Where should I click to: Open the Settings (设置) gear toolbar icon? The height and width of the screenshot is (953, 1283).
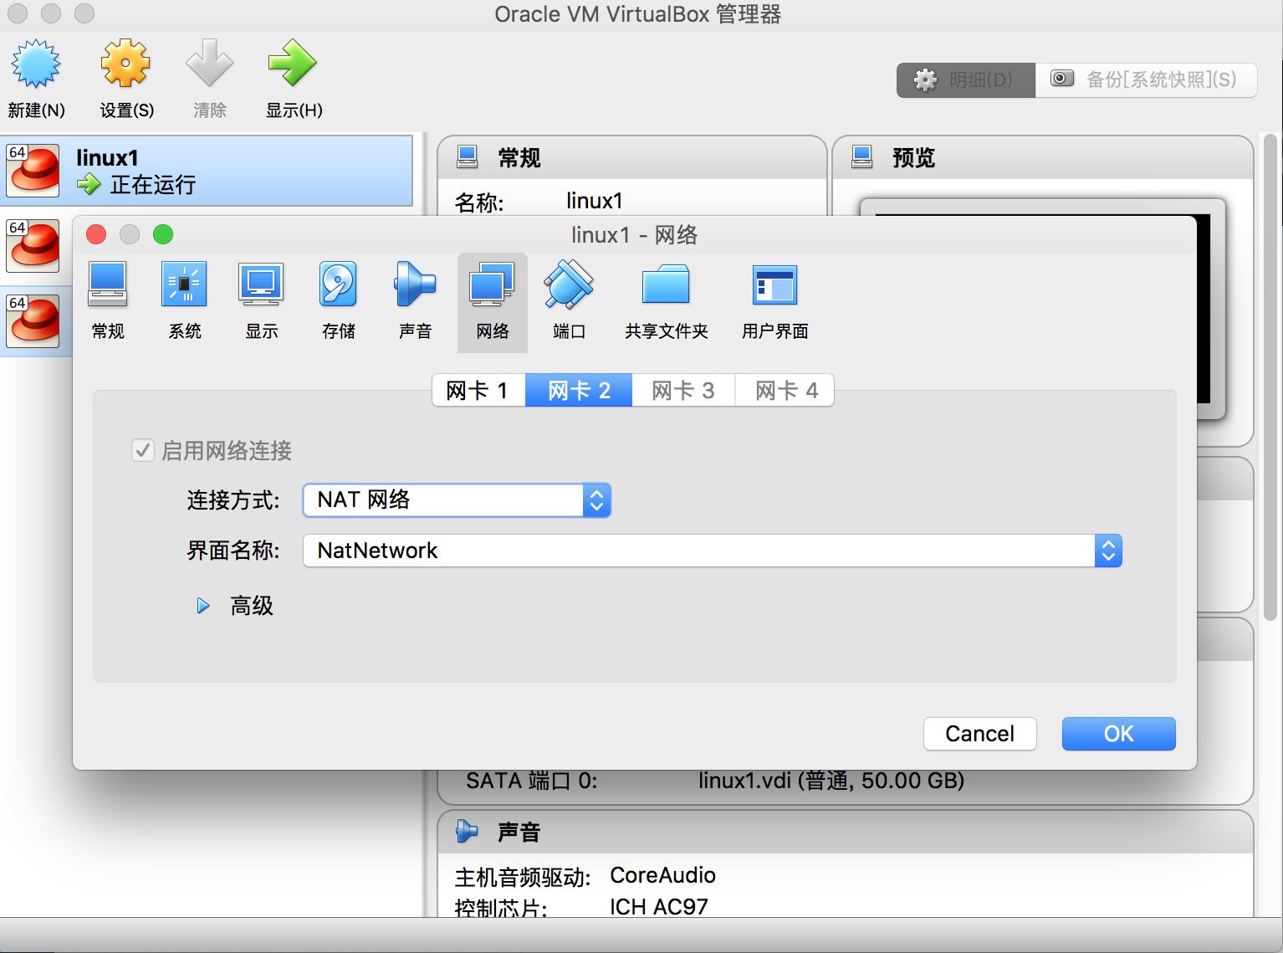pyautogui.click(x=125, y=64)
